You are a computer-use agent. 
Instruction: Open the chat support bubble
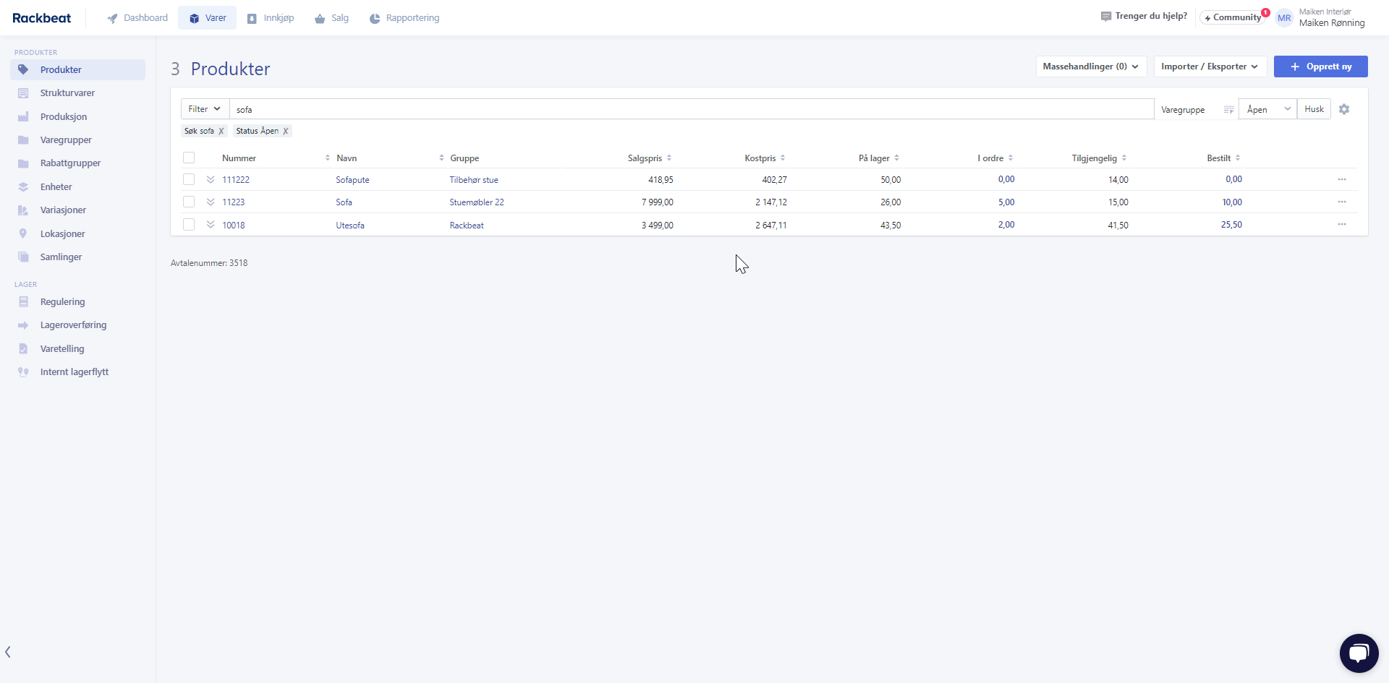coord(1359,653)
